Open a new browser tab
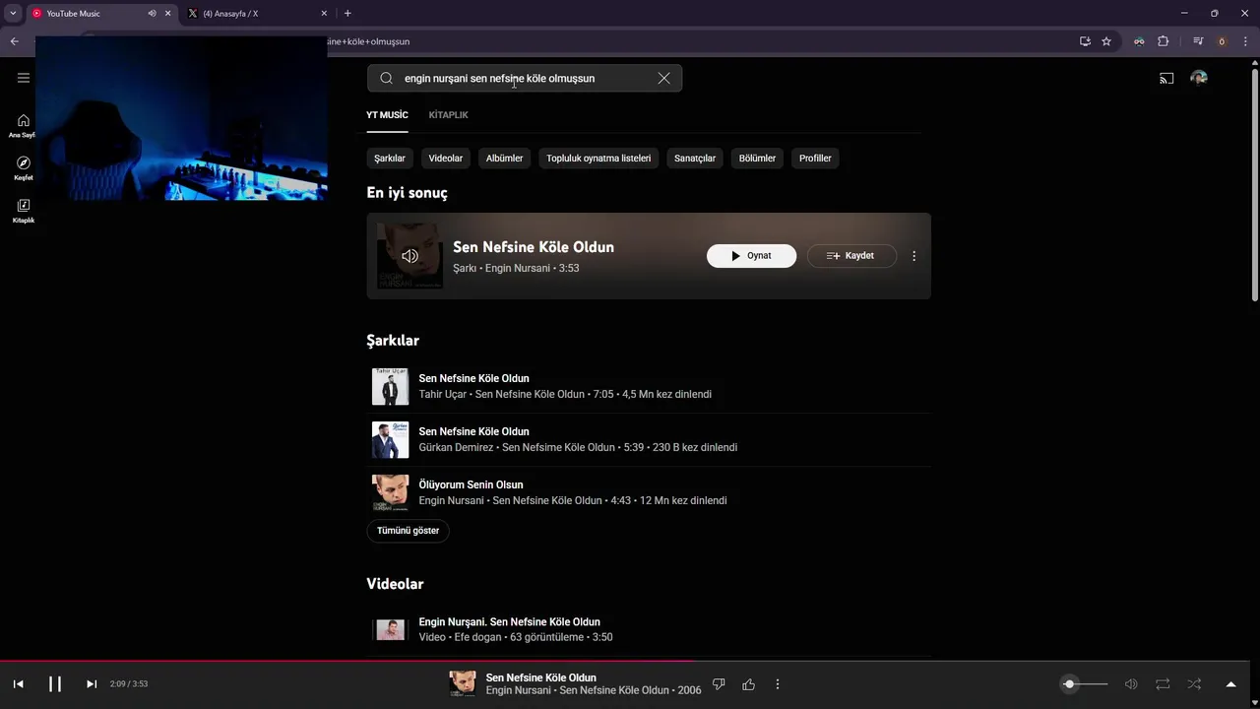 coord(347,14)
